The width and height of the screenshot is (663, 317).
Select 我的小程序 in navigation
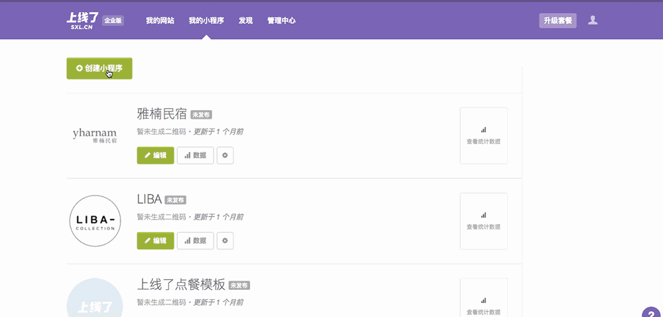point(206,21)
